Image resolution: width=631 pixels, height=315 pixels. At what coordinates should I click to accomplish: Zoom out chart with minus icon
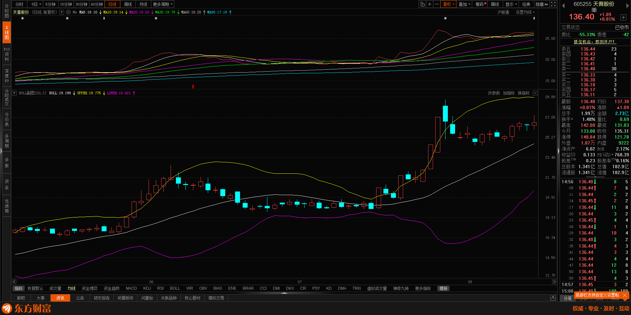click(437, 4)
